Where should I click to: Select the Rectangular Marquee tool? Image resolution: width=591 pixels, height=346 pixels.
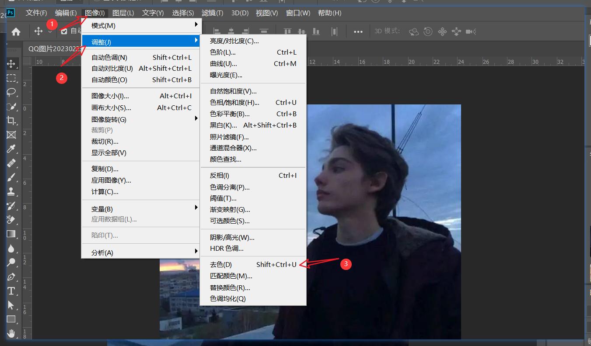[x=12, y=78]
